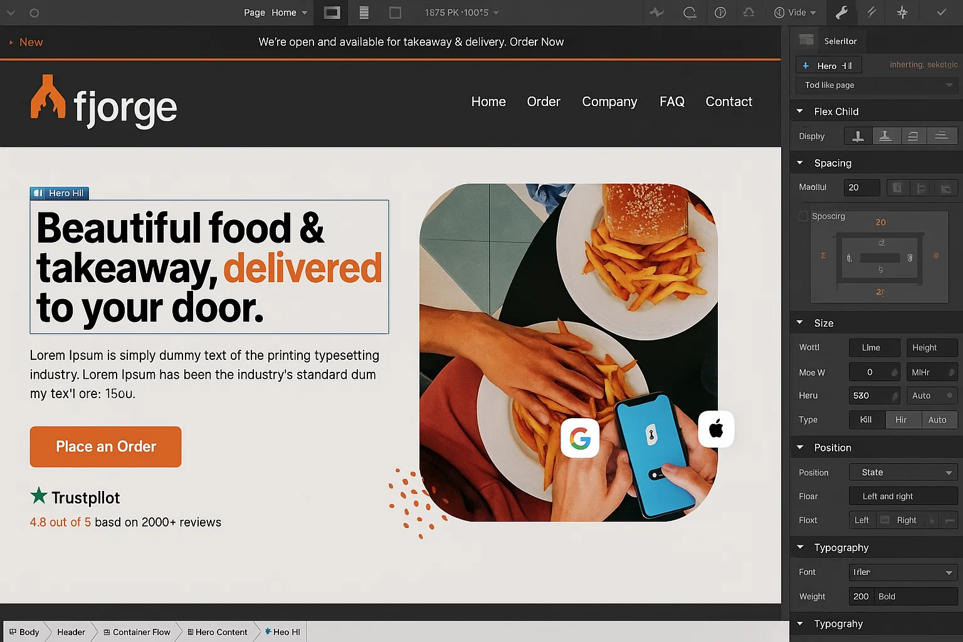Enable the second Display alignment option
Screen dimensions: 963x642
886,135
